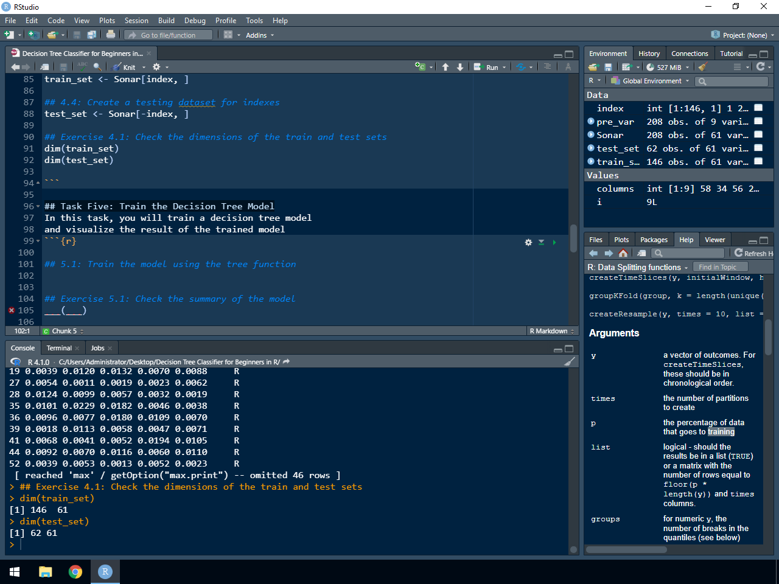The width and height of the screenshot is (779, 584).
Task: Clear workspace objects with the broom icon
Action: (702, 67)
